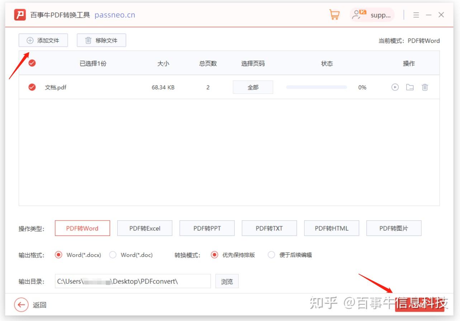
Task: Close the PDF converter window
Action: pos(441,15)
